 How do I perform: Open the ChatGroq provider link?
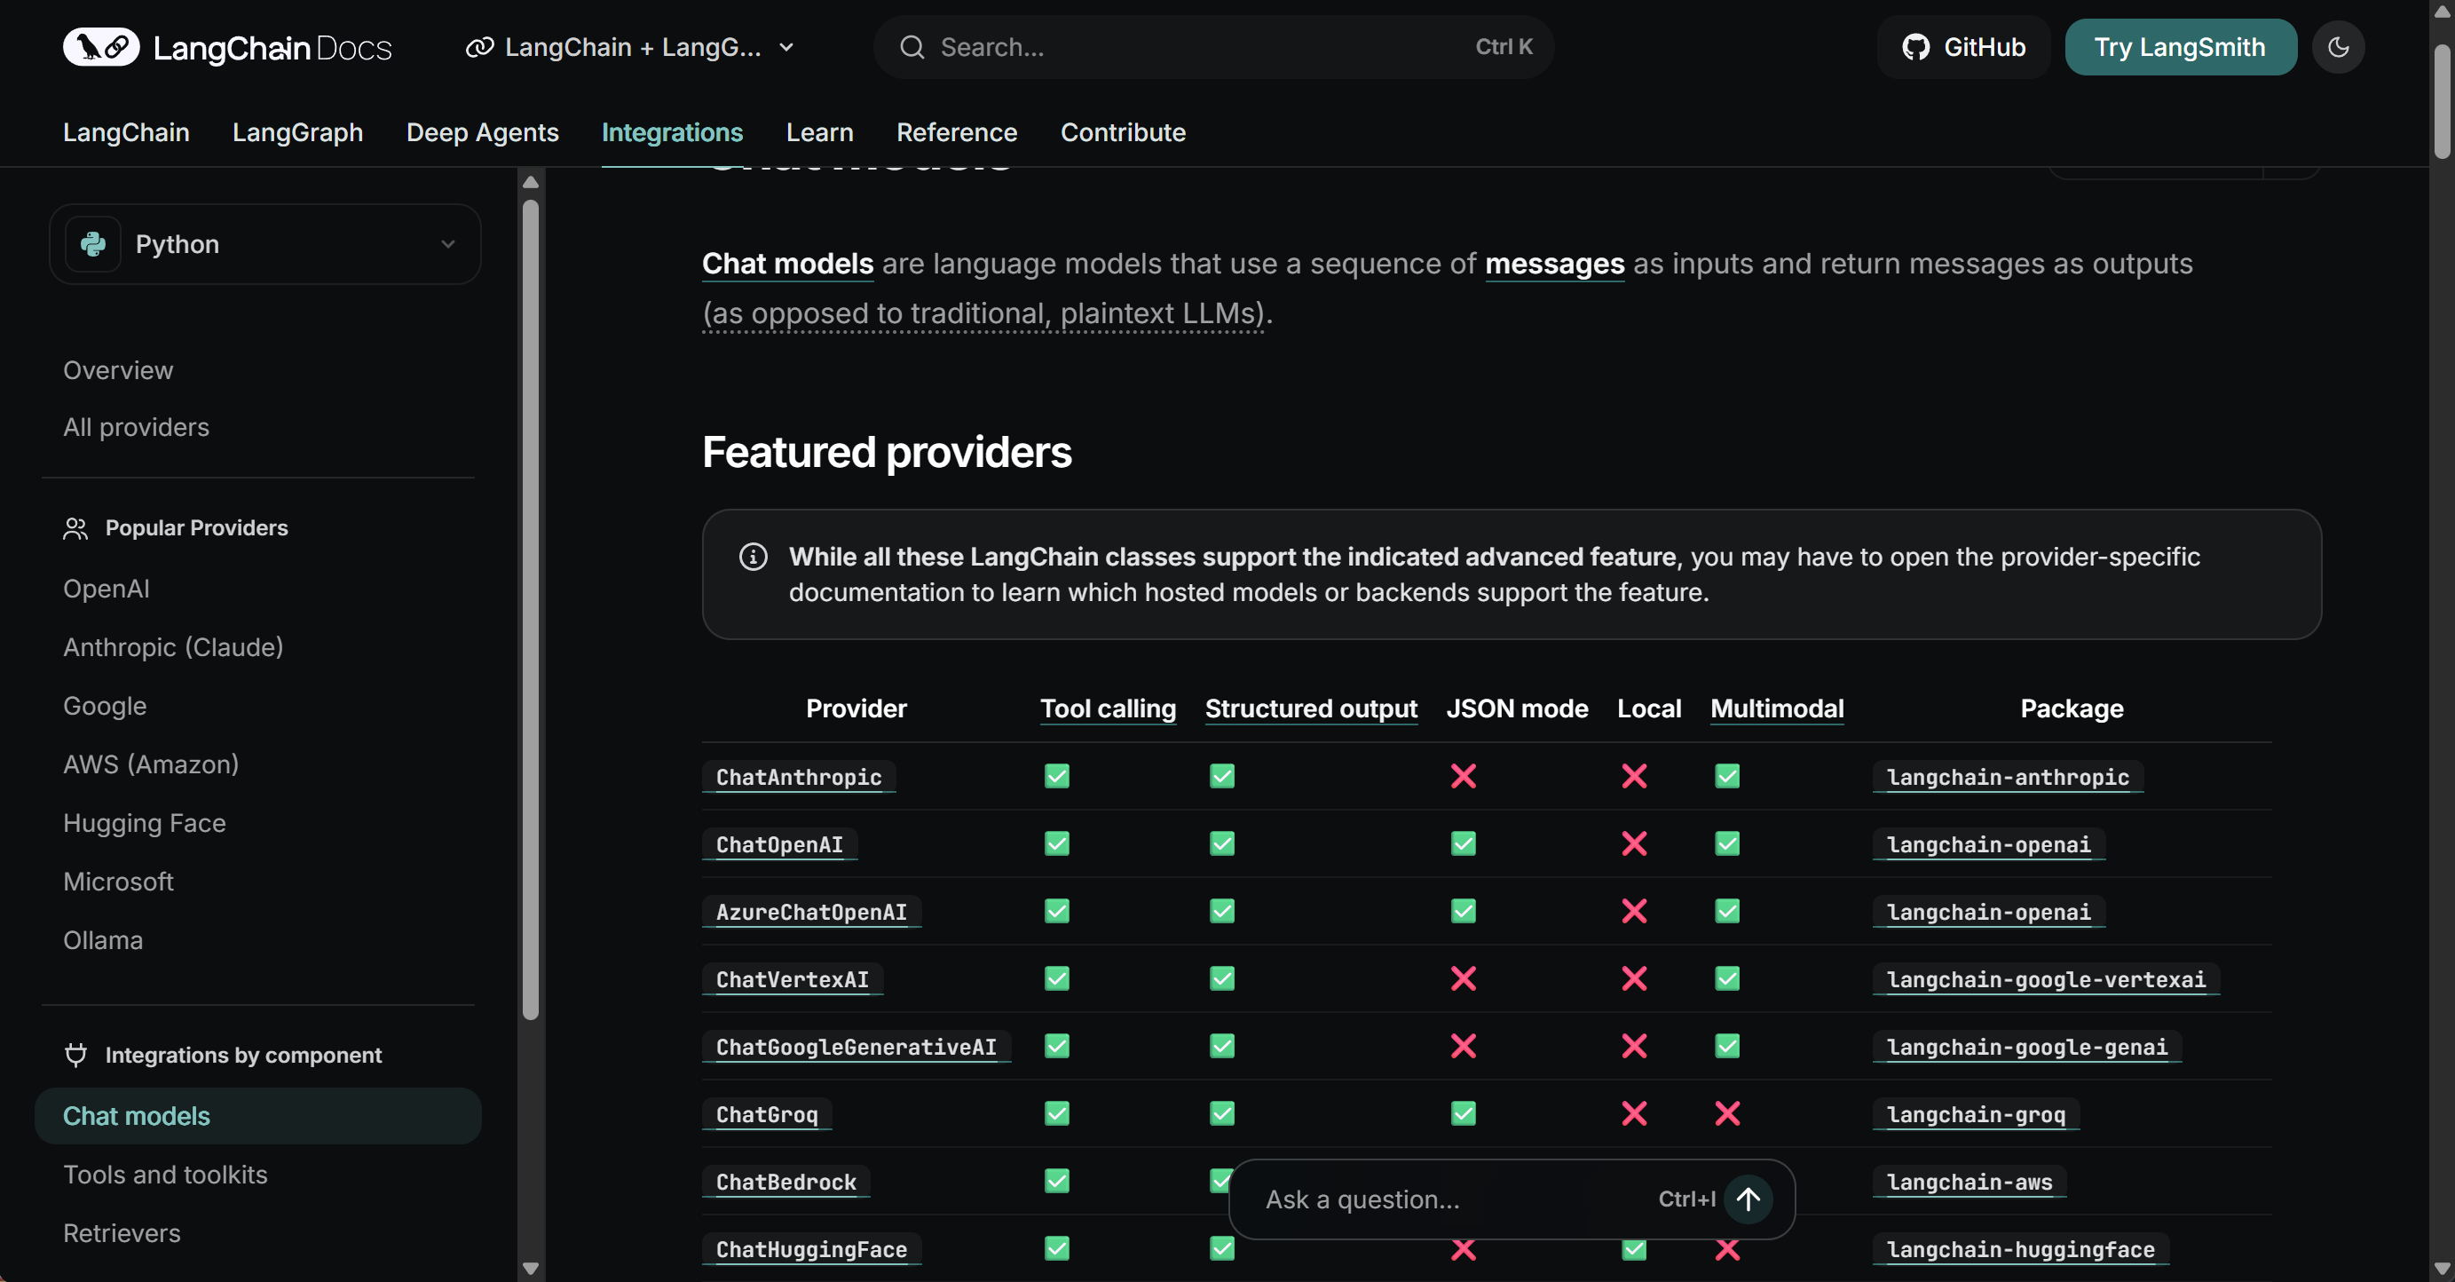click(x=766, y=1114)
